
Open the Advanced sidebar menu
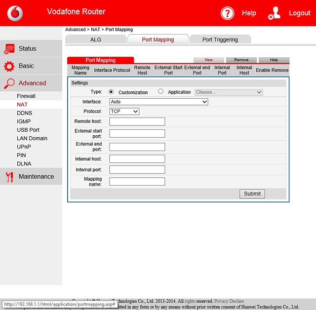pos(31,83)
